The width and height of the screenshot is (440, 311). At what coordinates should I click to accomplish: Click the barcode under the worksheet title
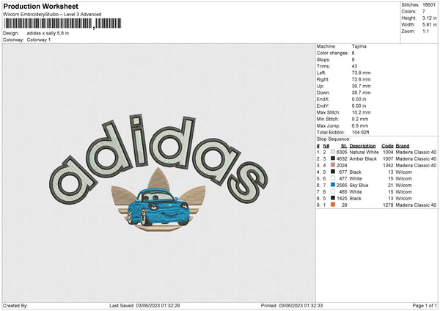pos(62,23)
